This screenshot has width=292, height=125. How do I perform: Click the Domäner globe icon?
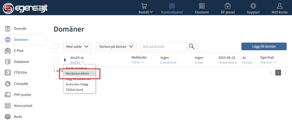click(8, 40)
